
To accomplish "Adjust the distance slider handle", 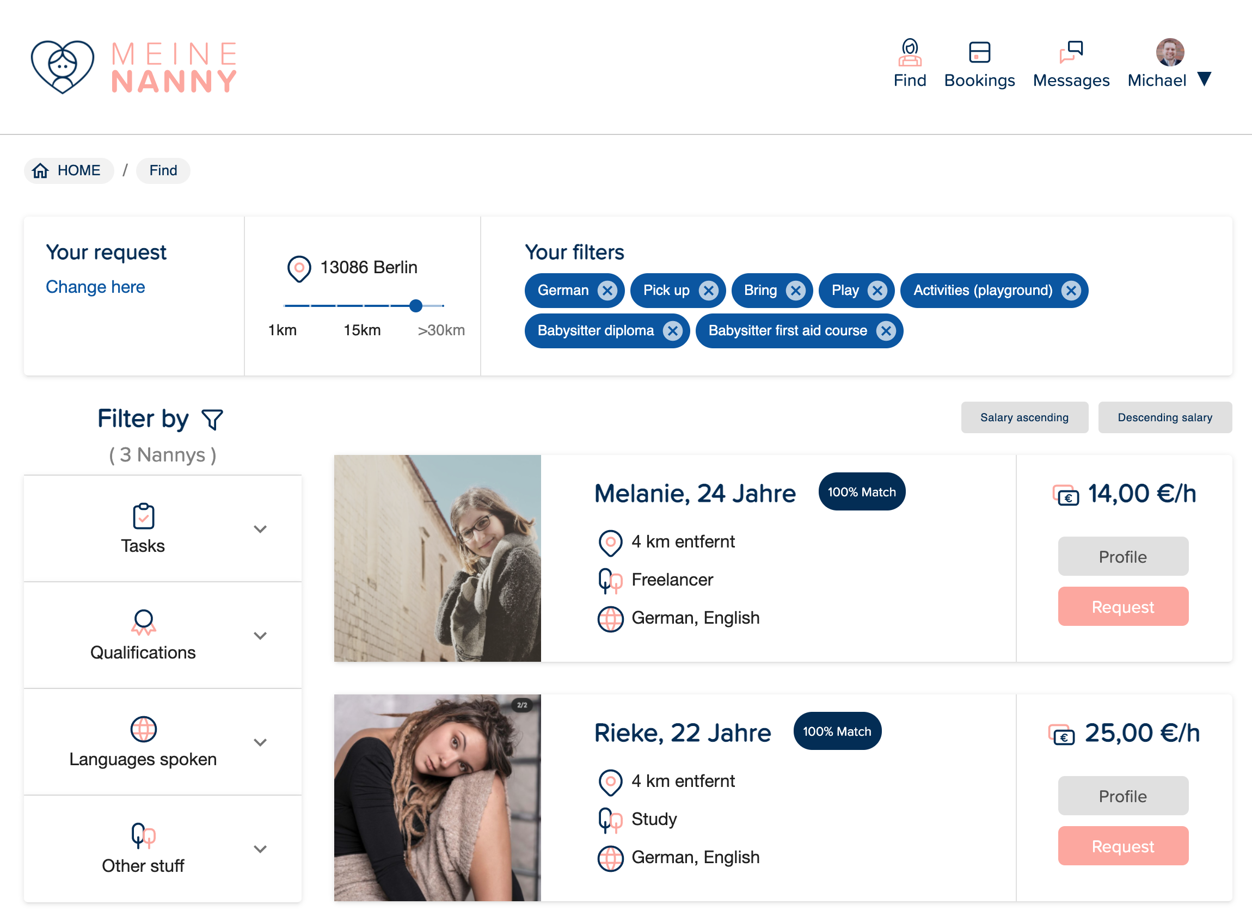I will point(416,306).
